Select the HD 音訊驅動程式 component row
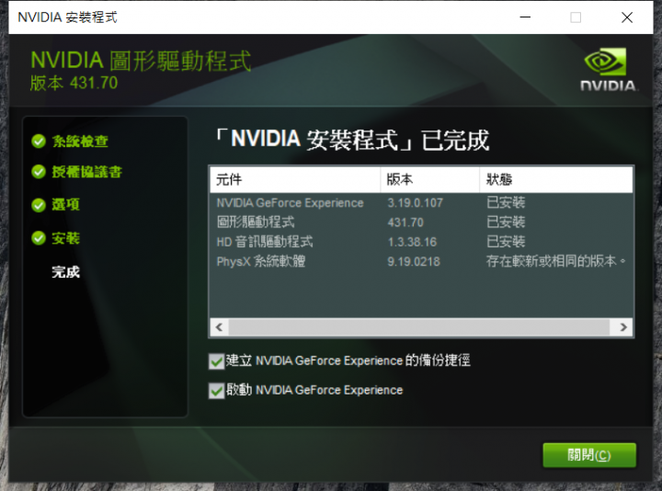The width and height of the screenshot is (662, 491). tap(421, 242)
